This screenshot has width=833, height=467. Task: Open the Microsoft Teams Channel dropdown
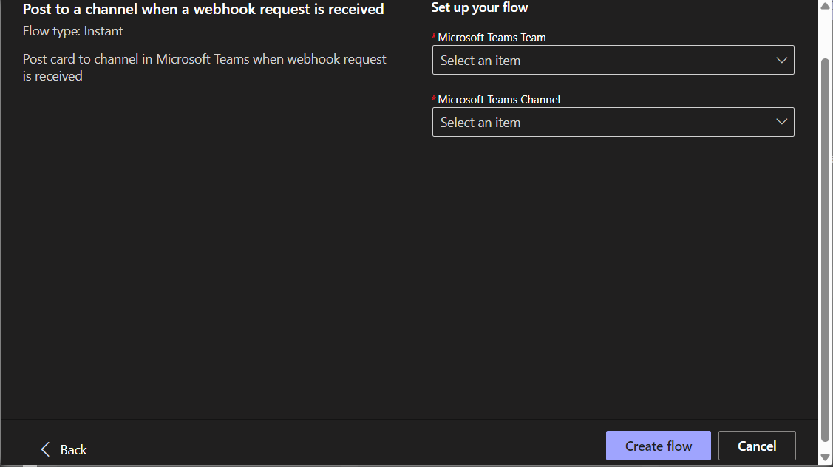point(613,122)
